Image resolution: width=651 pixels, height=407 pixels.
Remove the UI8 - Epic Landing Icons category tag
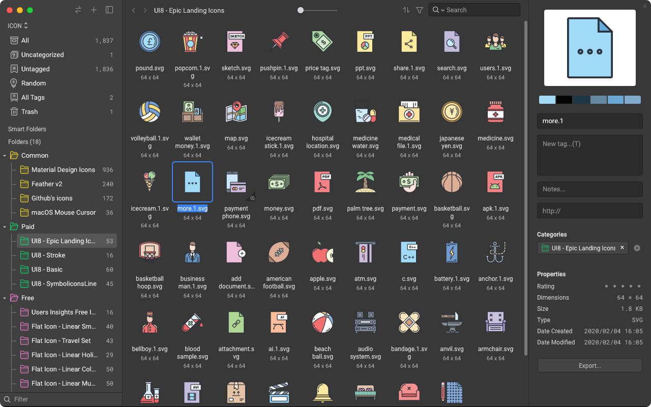click(x=622, y=248)
